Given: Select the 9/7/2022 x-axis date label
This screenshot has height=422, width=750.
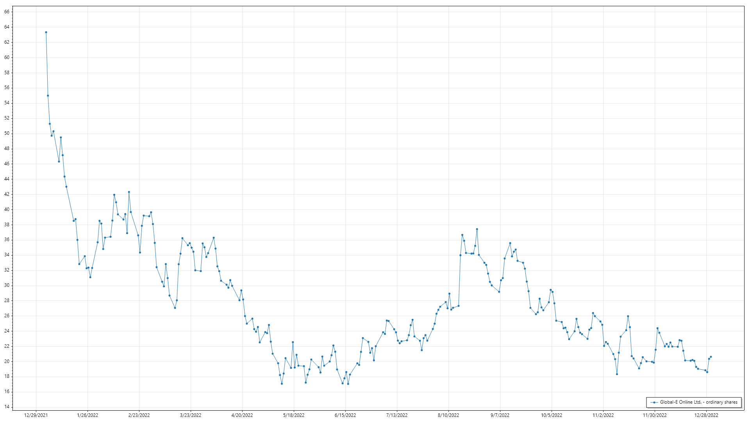Looking at the screenshot, I should (500, 415).
